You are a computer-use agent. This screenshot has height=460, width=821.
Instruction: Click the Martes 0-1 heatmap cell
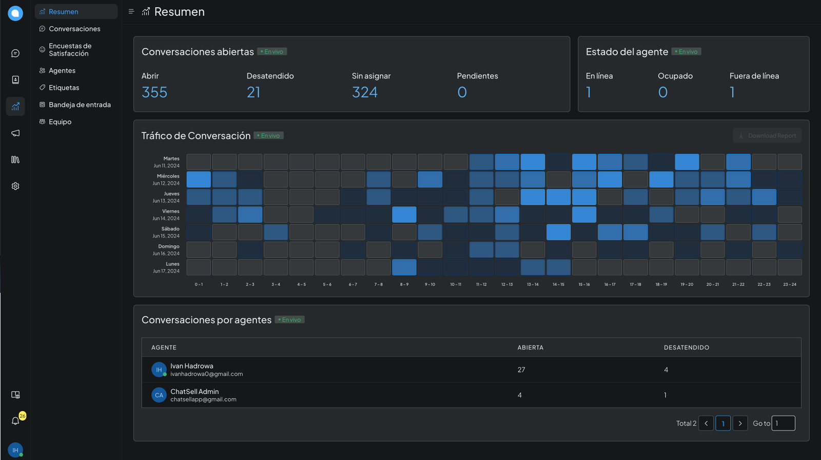coord(199,162)
